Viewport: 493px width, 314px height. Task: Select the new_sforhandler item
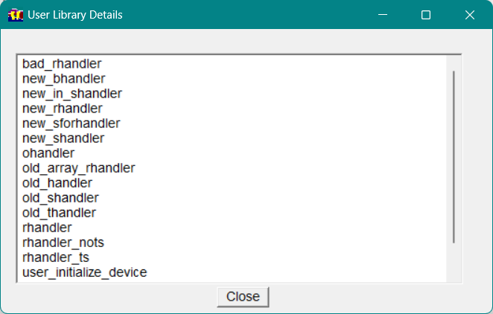click(x=71, y=124)
